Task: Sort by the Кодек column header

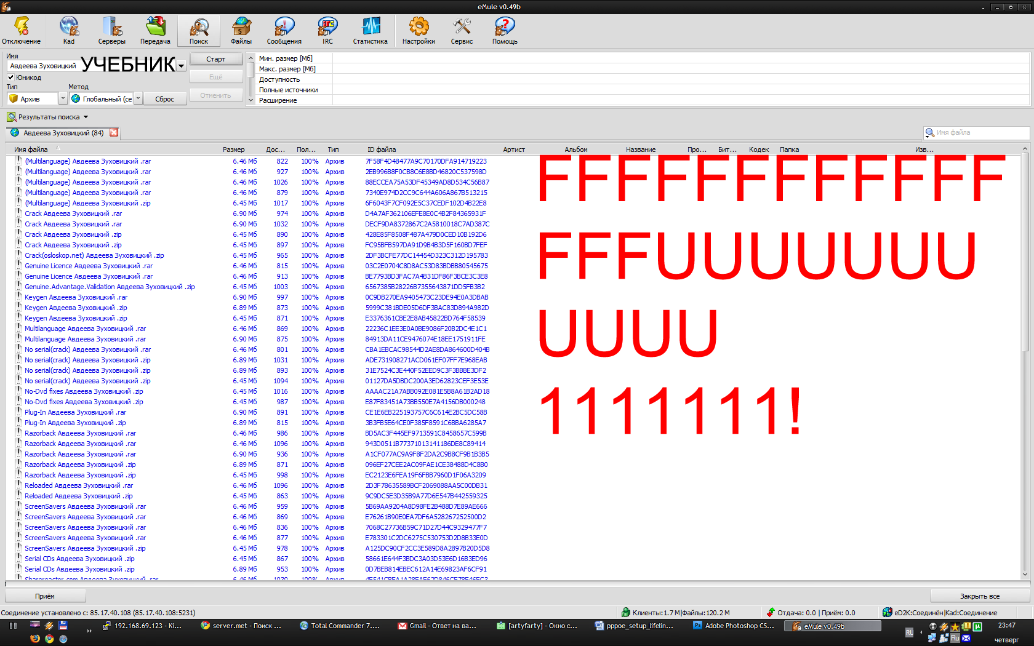Action: tap(759, 150)
